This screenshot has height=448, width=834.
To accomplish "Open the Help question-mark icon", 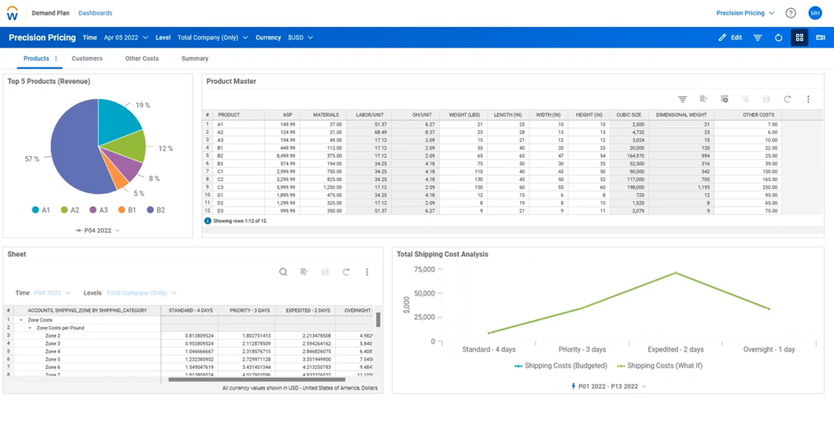I will (x=790, y=13).
